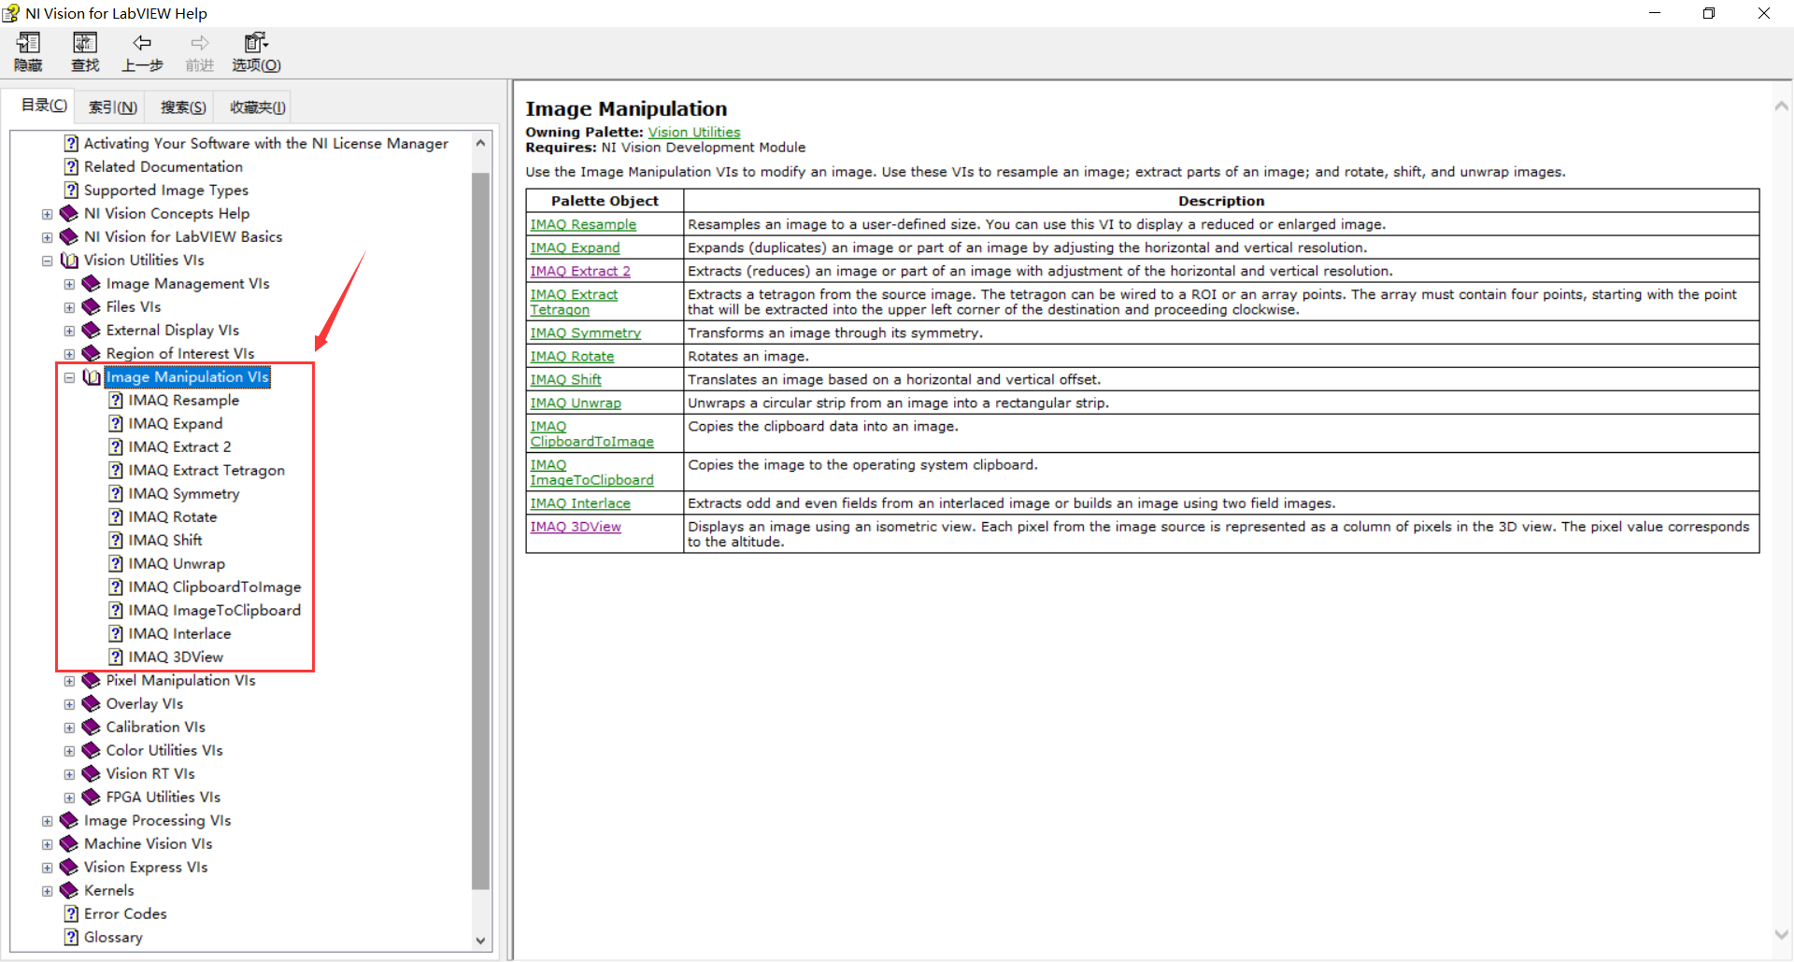
Task: Expand the Vision RT VIs node
Action: pos(69,774)
